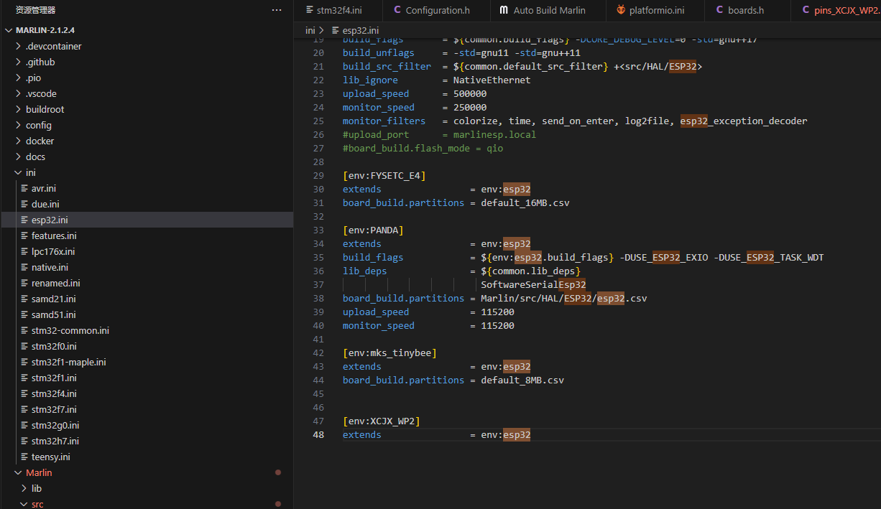
Task: Open native.ini file
Action: click(x=147, y=267)
